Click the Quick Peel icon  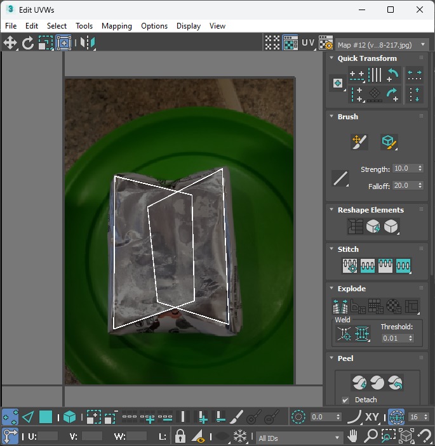359,383
